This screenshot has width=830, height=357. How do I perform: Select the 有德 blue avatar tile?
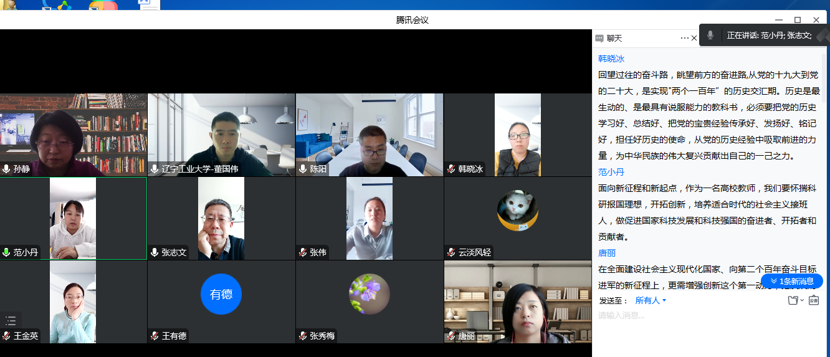221,294
